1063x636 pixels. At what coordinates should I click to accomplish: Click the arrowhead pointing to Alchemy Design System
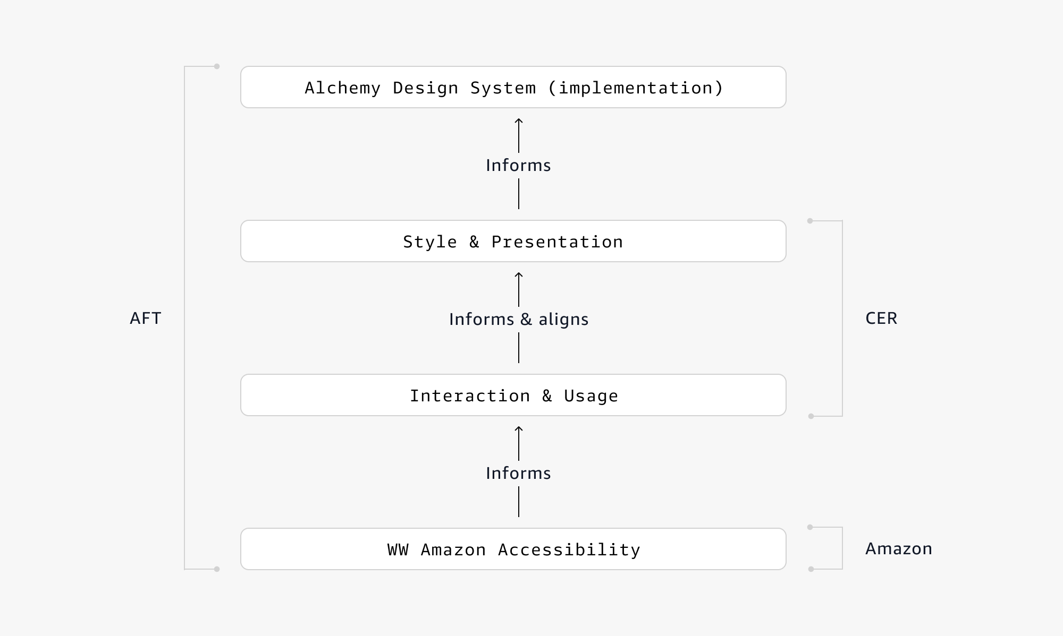click(519, 122)
